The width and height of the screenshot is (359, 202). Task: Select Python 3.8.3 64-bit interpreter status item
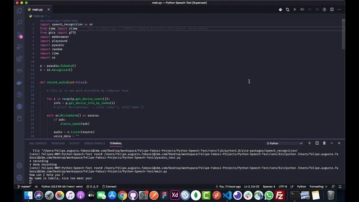[62, 187]
